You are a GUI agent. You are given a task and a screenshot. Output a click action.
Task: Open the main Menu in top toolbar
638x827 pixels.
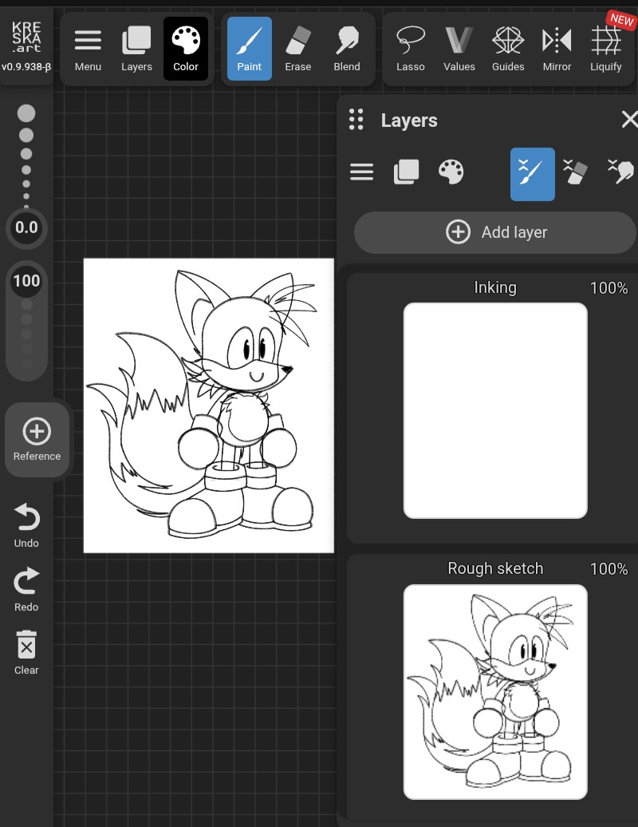(88, 49)
